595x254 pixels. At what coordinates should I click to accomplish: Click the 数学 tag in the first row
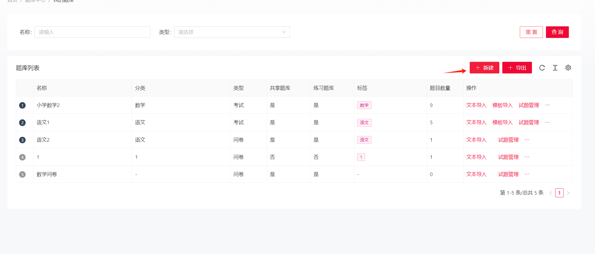point(364,105)
